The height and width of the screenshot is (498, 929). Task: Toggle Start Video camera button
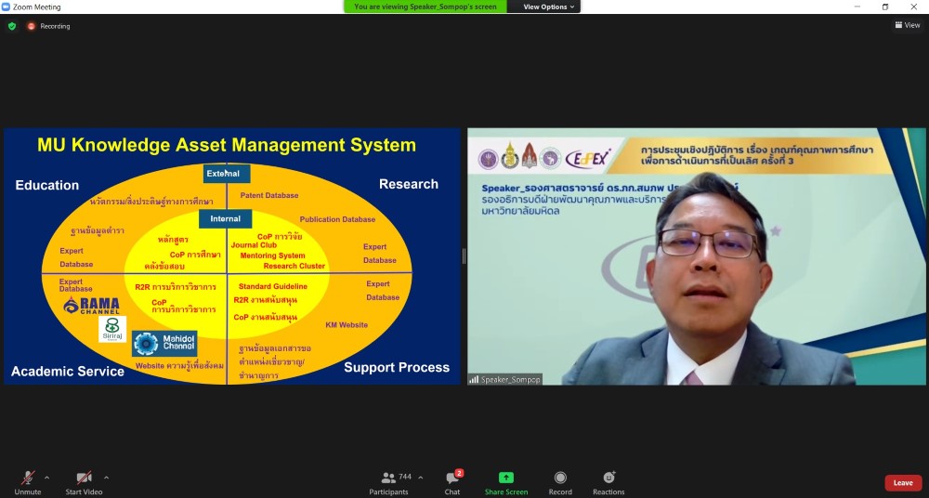coord(84,478)
